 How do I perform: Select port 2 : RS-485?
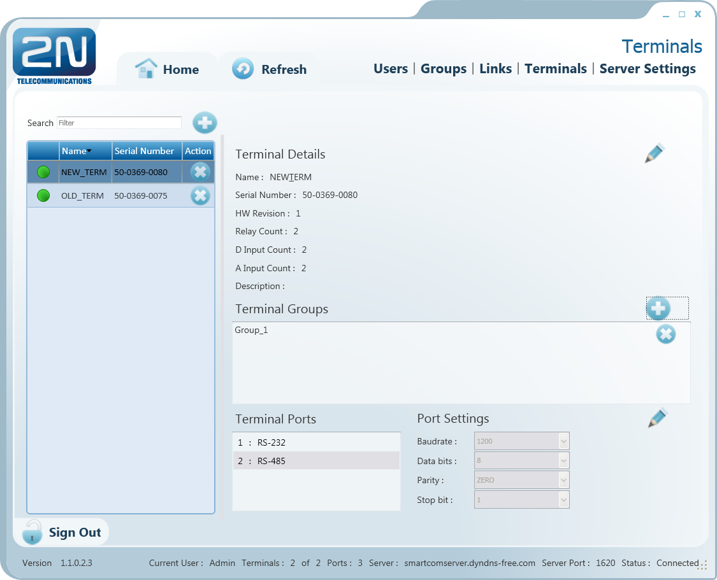point(316,461)
